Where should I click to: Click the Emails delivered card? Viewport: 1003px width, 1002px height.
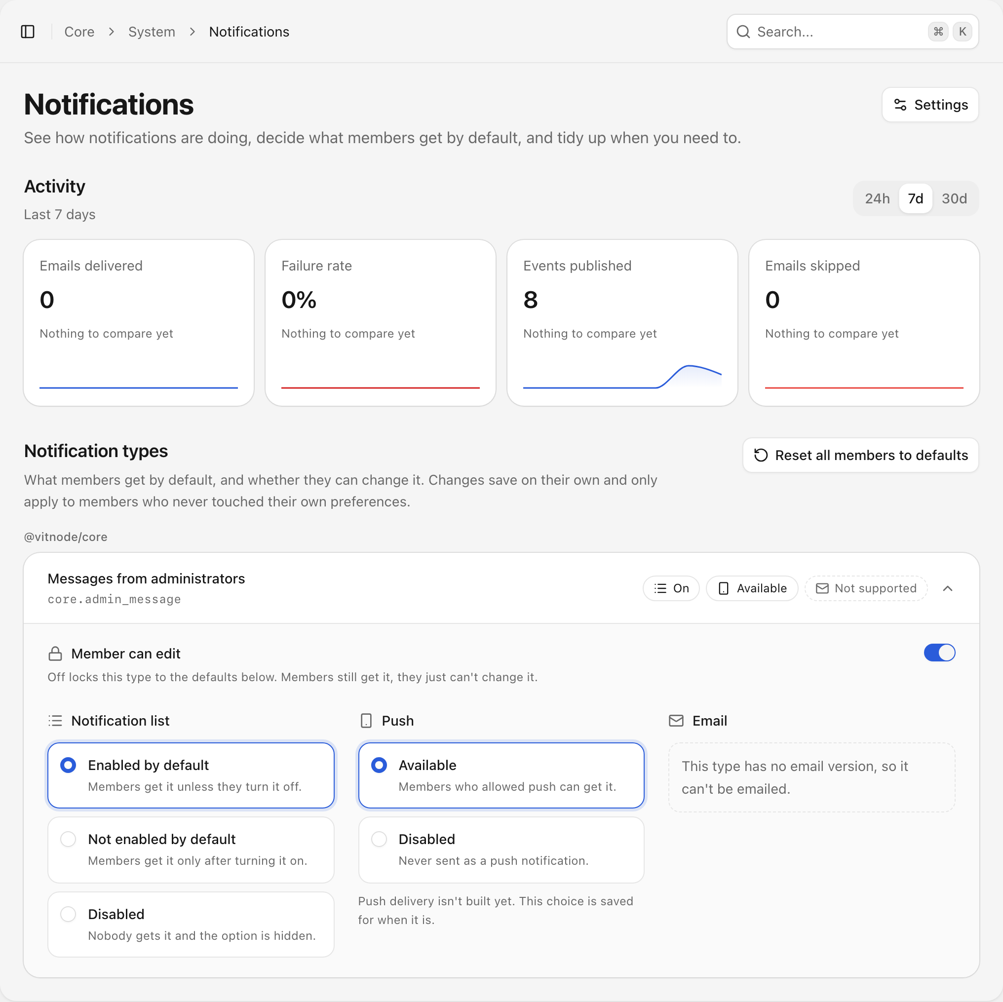click(139, 322)
